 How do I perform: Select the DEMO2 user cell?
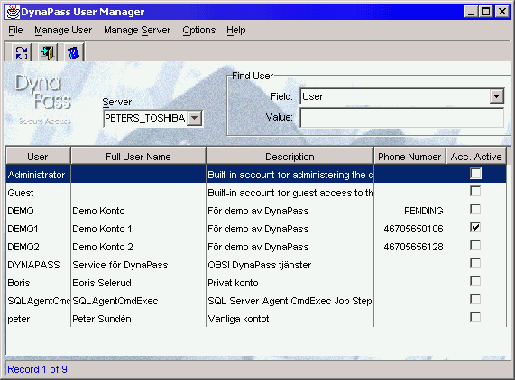point(38,247)
